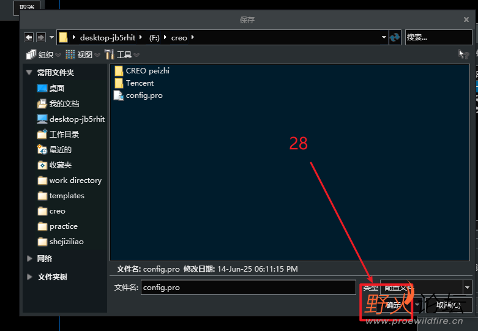Open 我的文档 in sidebar
The width and height of the screenshot is (478, 331).
tap(58, 103)
